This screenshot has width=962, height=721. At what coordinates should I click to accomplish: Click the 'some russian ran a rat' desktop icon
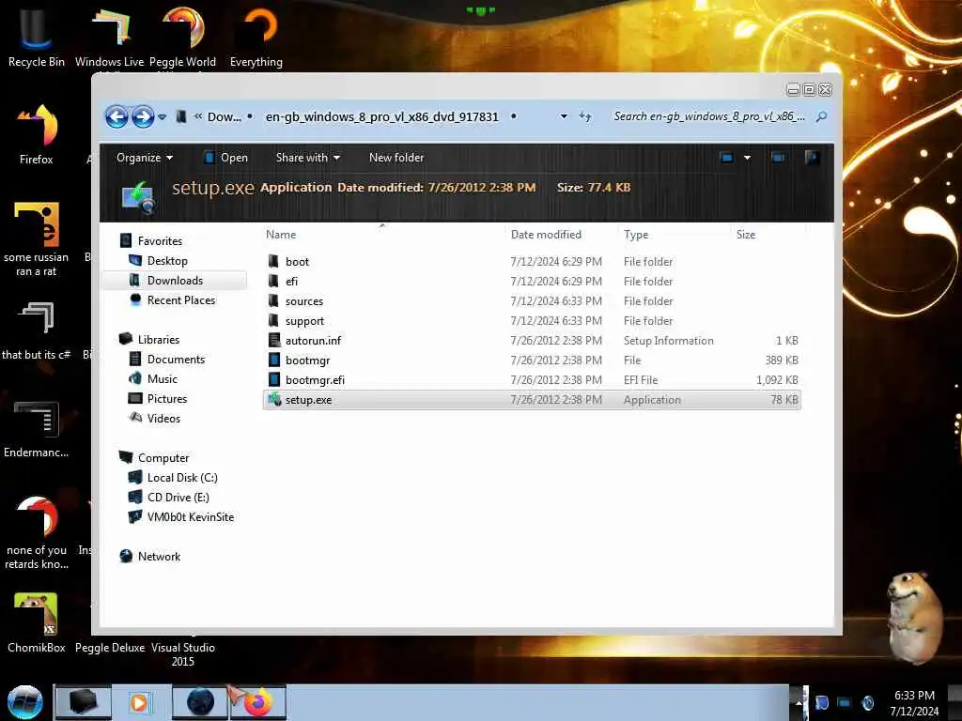tap(37, 239)
